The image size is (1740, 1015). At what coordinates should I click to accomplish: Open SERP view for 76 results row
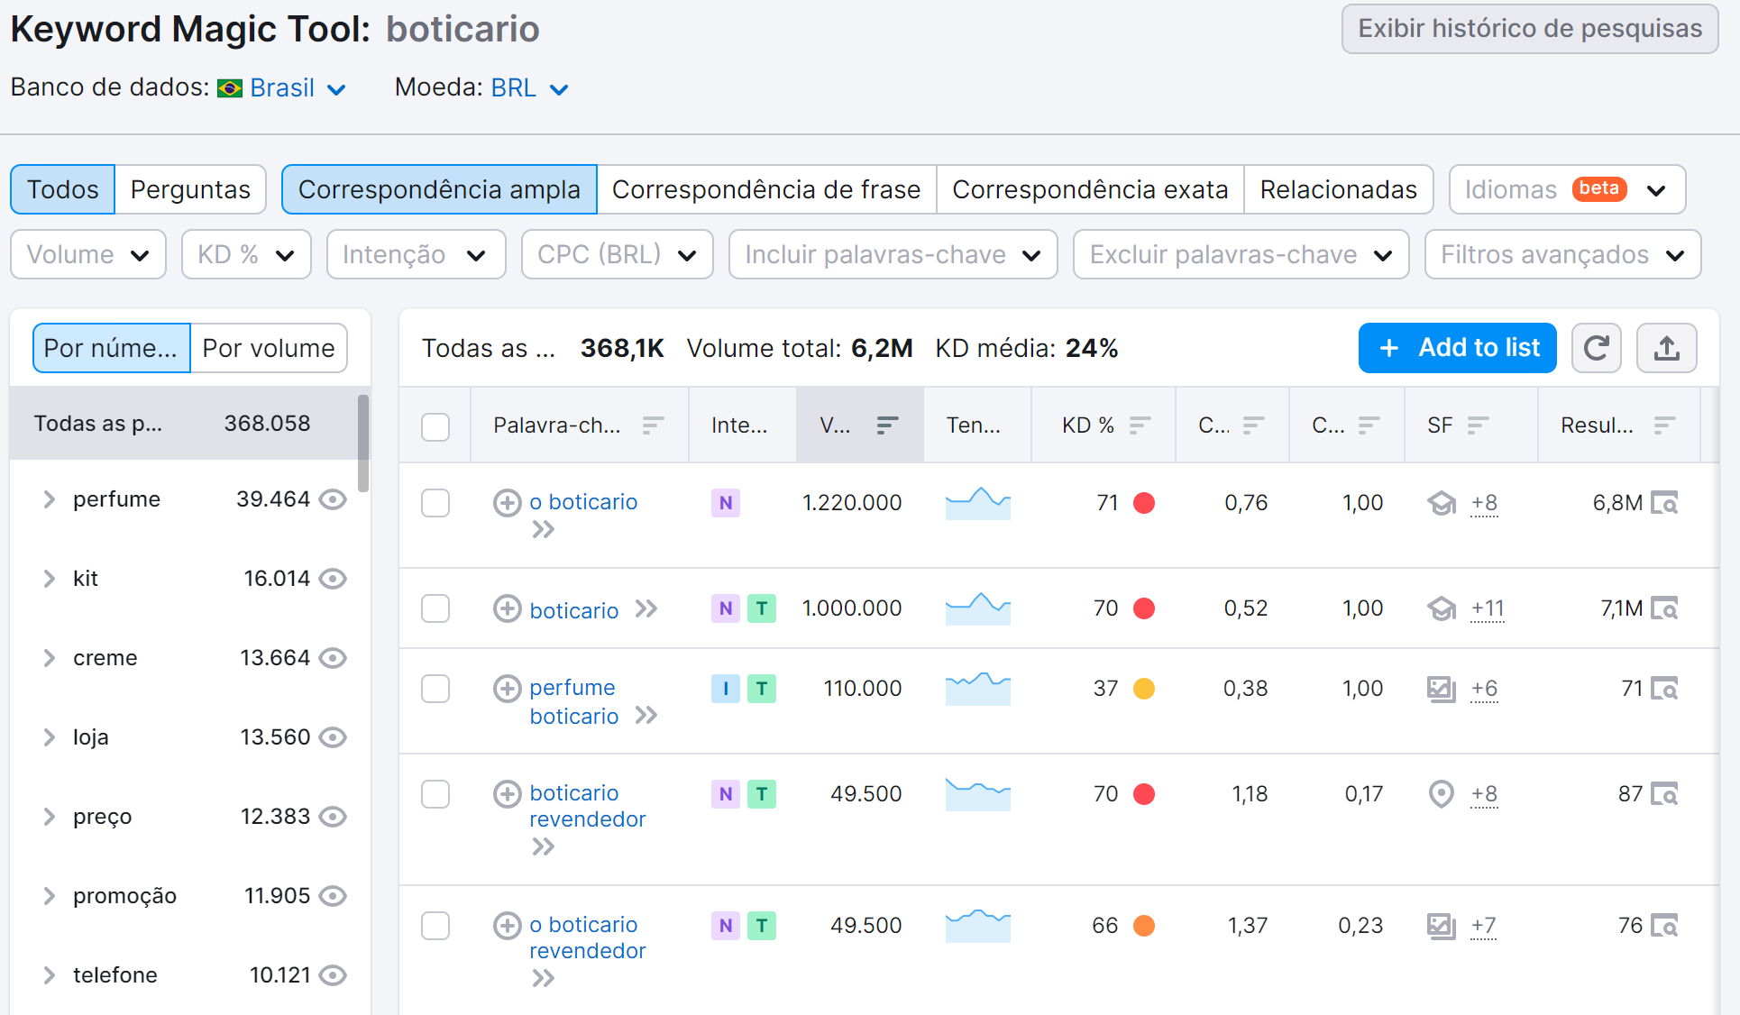tap(1664, 927)
